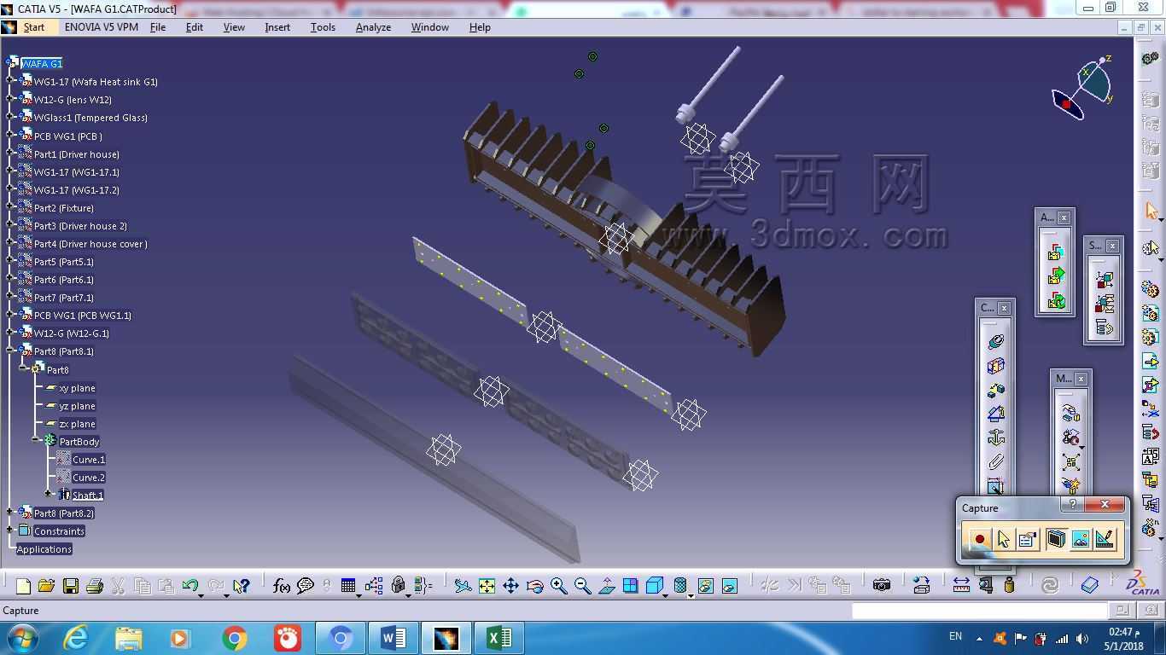Screen dimensions: 1166x655
Task: Toggle the Vector mode capture button
Action: click(x=1105, y=539)
